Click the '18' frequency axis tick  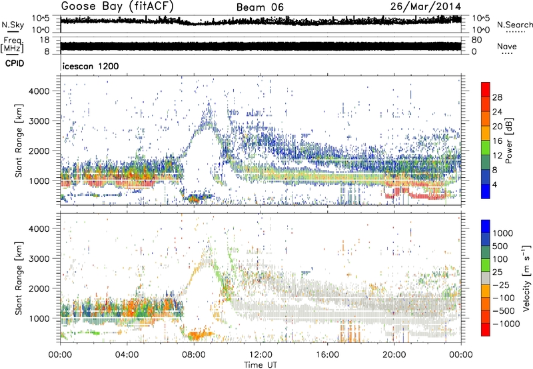44,40
